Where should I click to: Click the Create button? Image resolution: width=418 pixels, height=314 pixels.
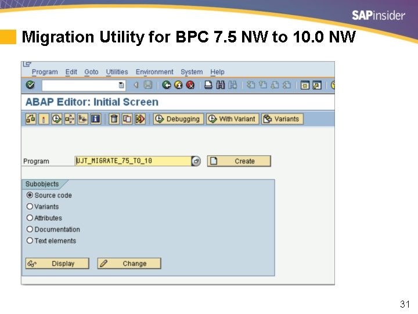(239, 161)
